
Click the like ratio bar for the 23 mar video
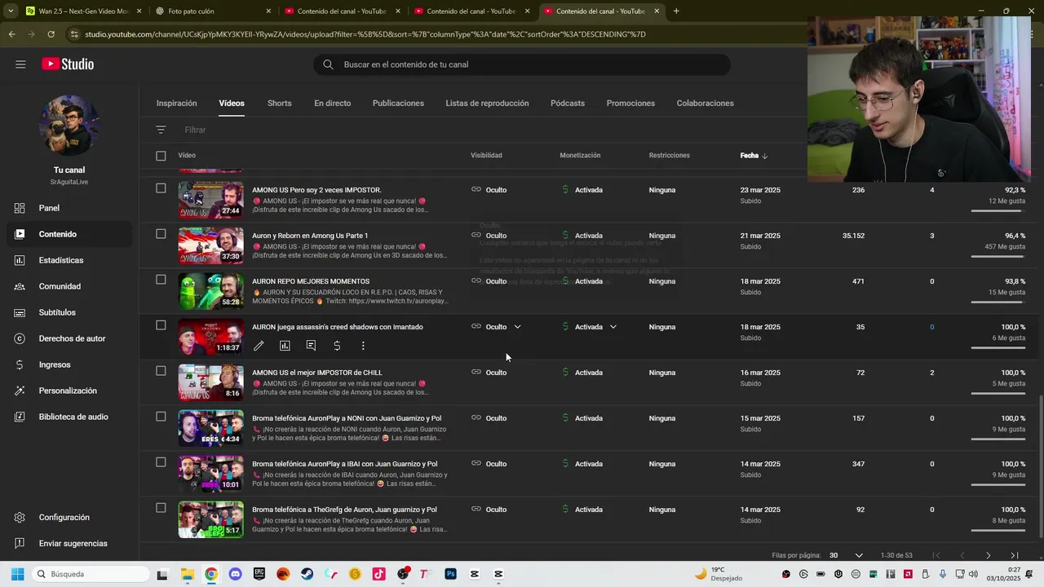[x=998, y=210]
